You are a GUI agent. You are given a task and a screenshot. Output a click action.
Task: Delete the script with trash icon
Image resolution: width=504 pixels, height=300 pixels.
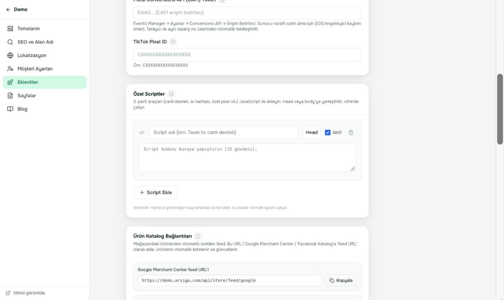[351, 132]
